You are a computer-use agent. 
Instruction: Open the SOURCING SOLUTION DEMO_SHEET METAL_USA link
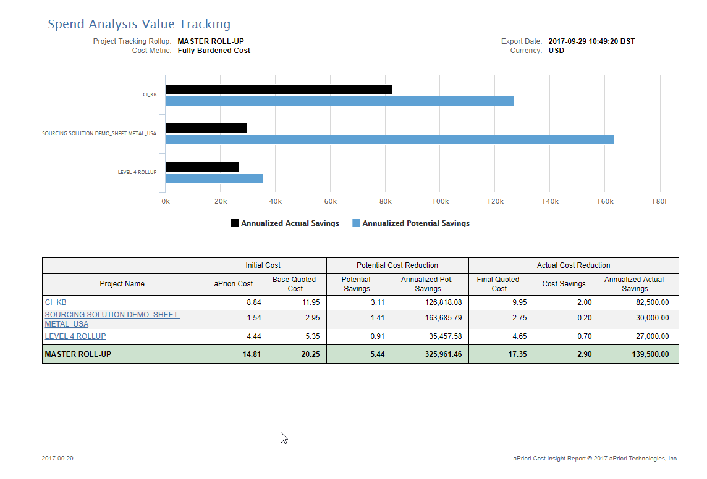112,319
